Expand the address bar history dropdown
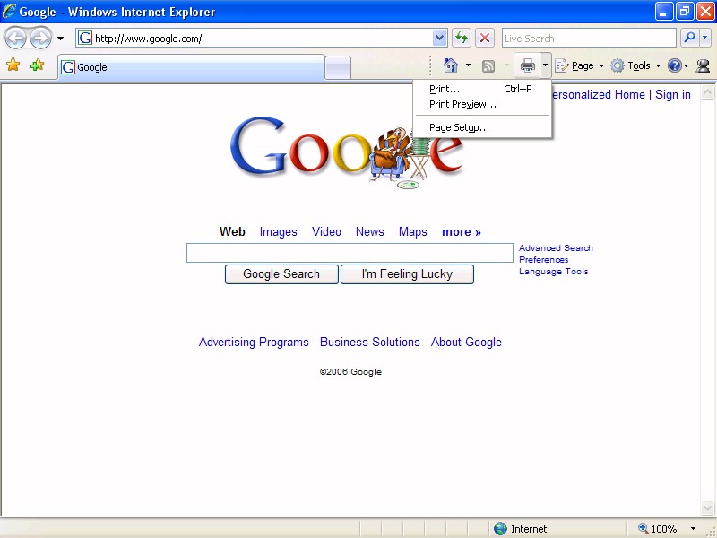 [x=439, y=38]
